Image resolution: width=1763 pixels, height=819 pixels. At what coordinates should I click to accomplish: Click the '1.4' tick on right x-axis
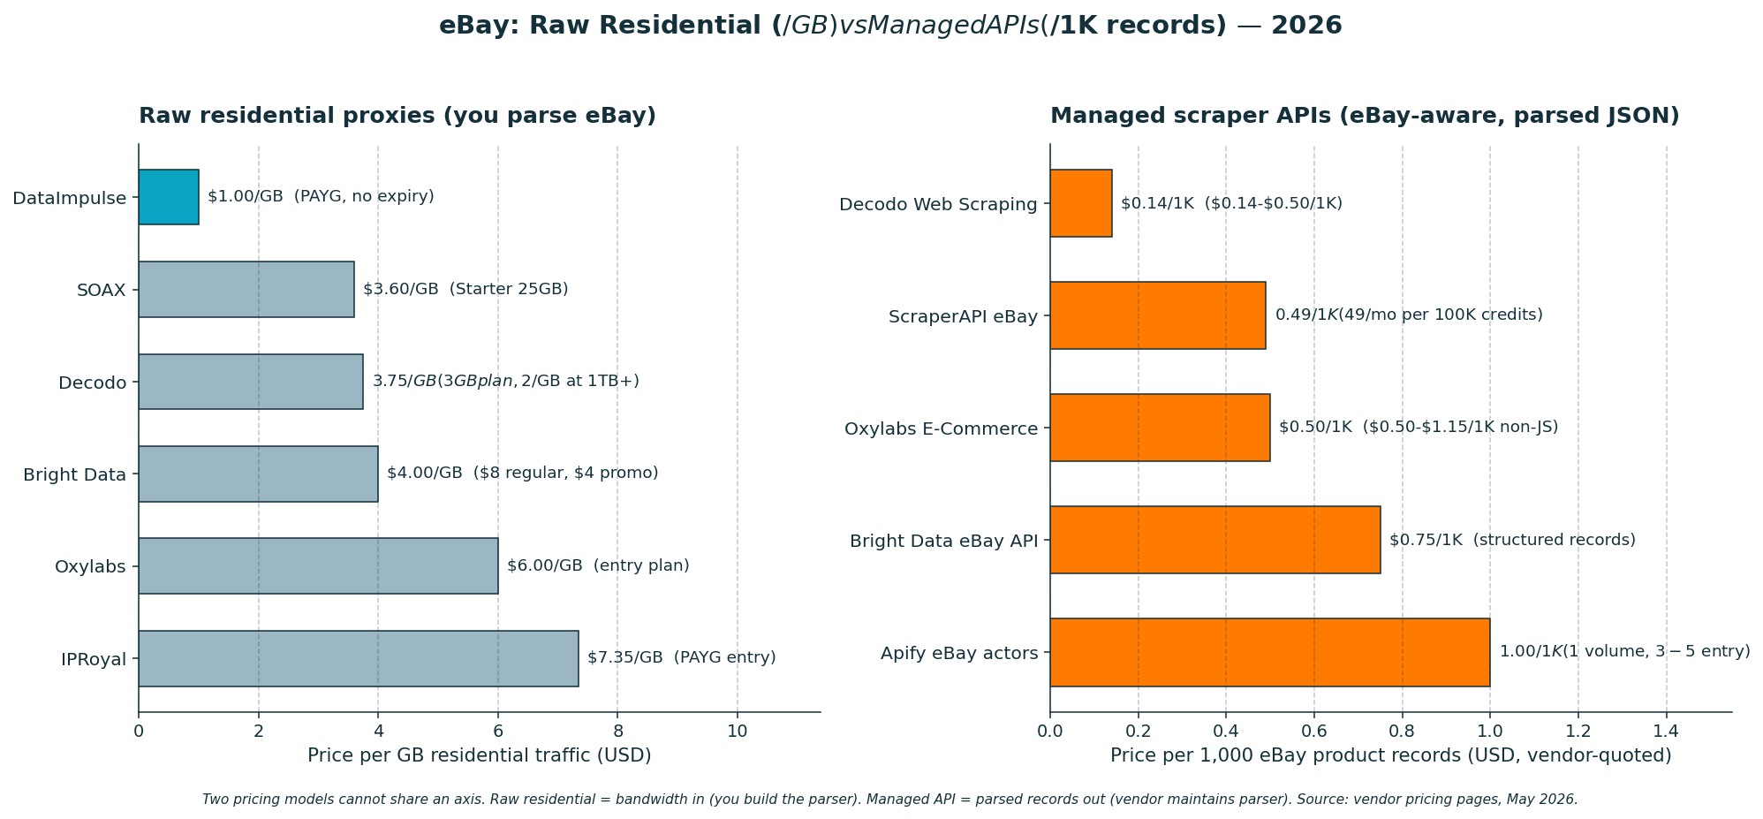pos(1666,731)
